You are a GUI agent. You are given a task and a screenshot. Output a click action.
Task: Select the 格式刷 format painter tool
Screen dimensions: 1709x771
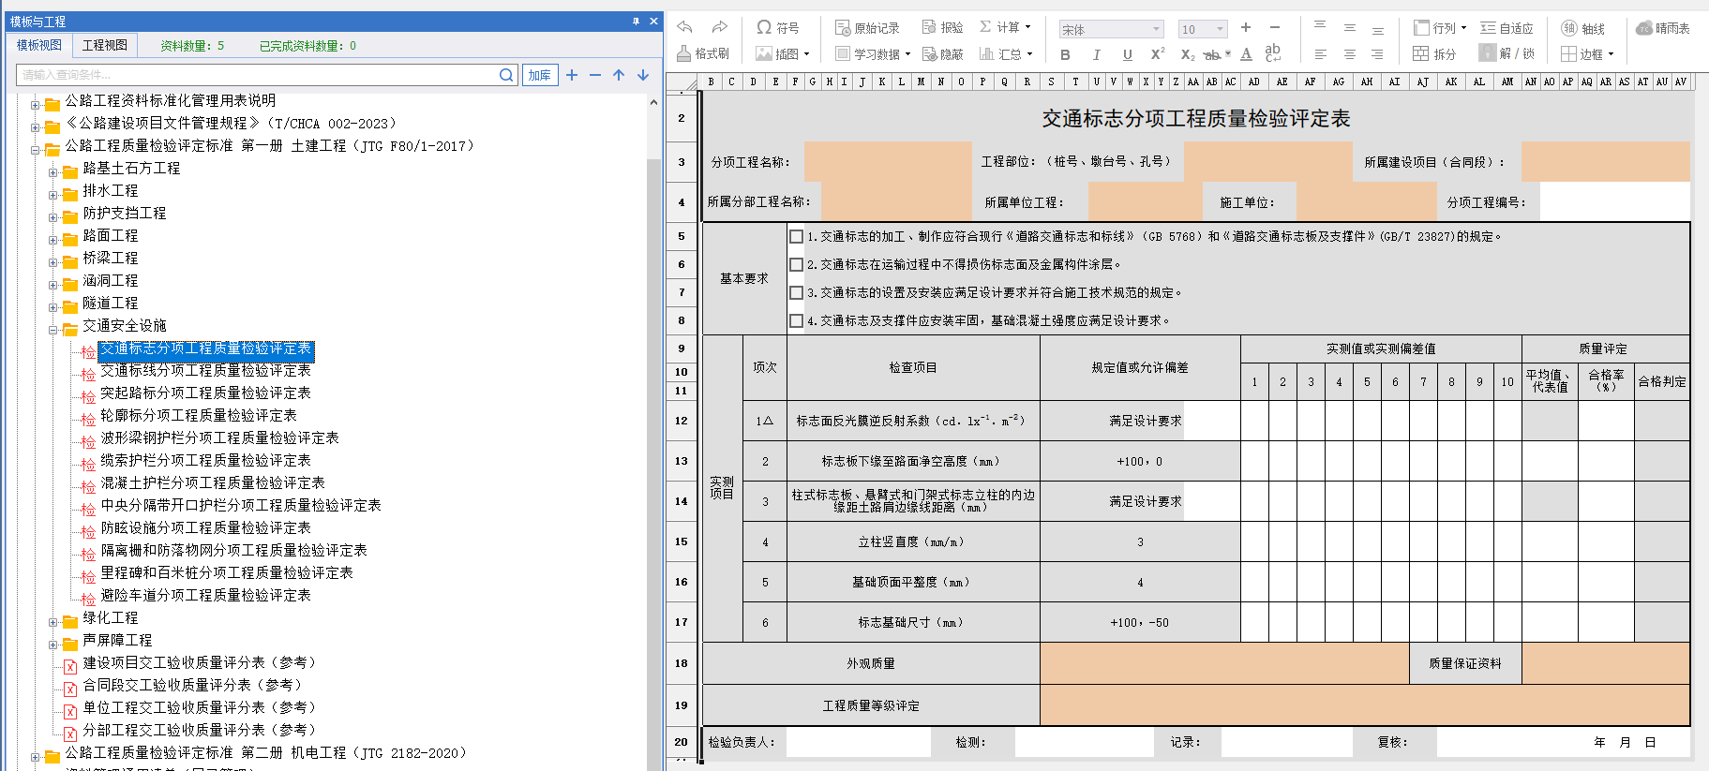point(702,53)
